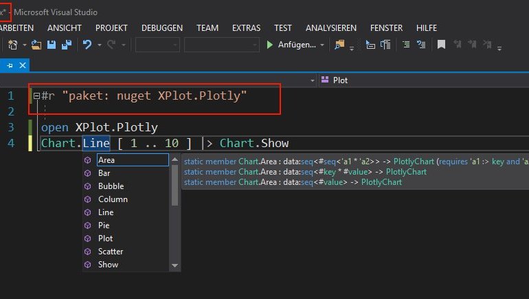Screen dimensions: 529x299
Task: Choose Bubble from the IntelliSense list
Action: (111, 186)
